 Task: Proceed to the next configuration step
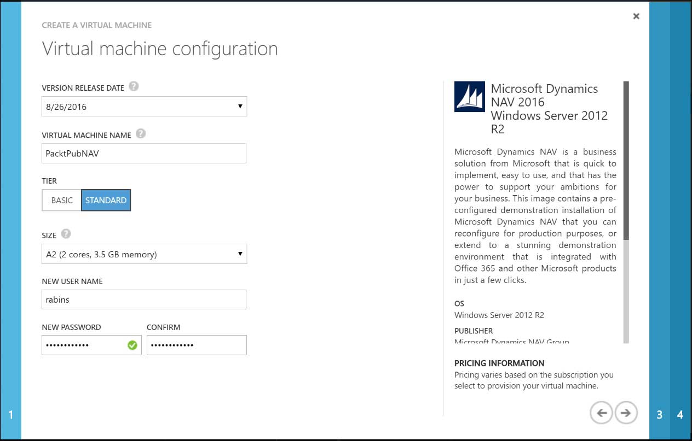[x=626, y=413]
